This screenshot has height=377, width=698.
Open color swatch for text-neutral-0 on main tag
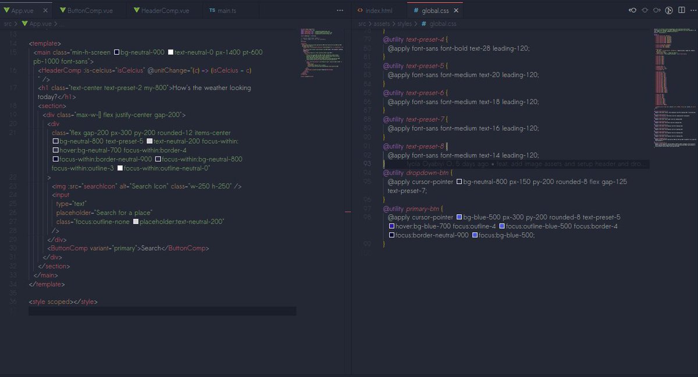pyautogui.click(x=170, y=52)
